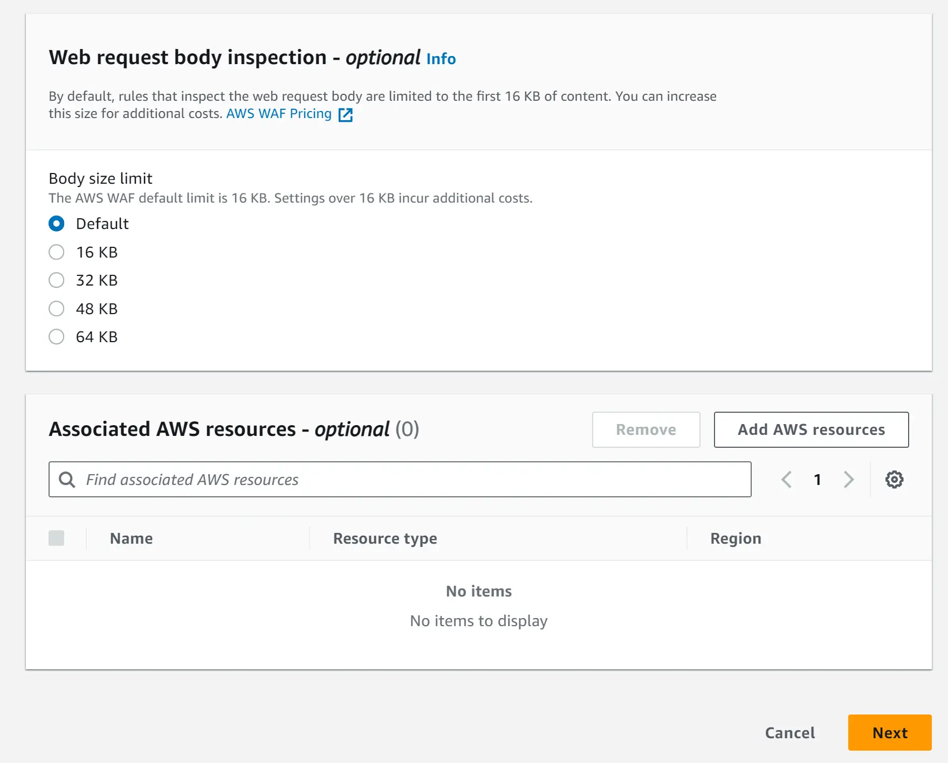The height and width of the screenshot is (763, 948).
Task: Select the 16 KB radio option
Action: coord(57,252)
